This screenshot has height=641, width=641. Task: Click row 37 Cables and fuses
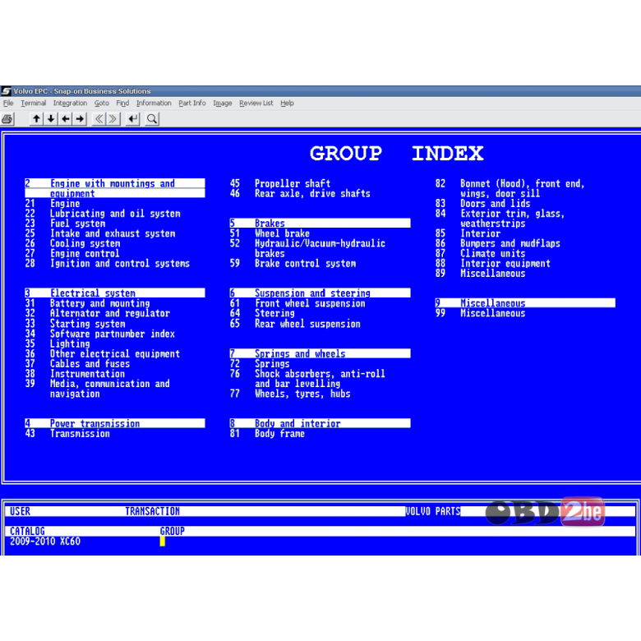[x=78, y=363]
